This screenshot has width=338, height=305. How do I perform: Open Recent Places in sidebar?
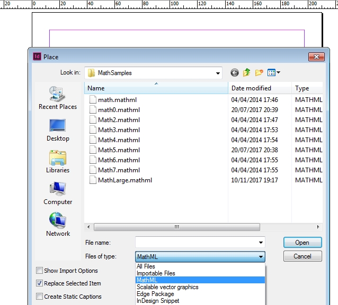[x=58, y=98]
